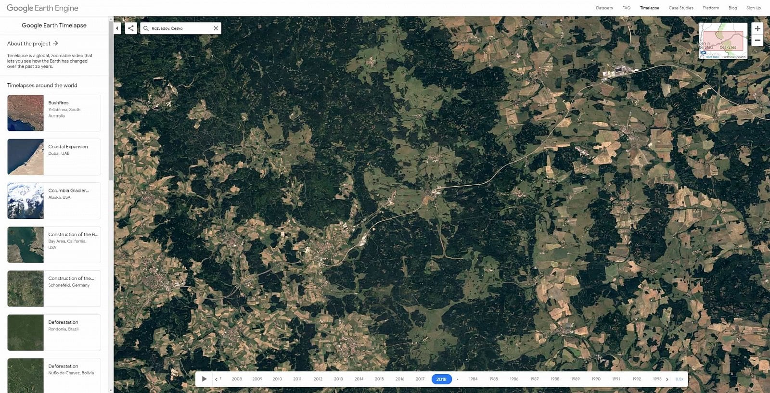Click the Sign Up button
The width and height of the screenshot is (770, 393).
(x=754, y=8)
